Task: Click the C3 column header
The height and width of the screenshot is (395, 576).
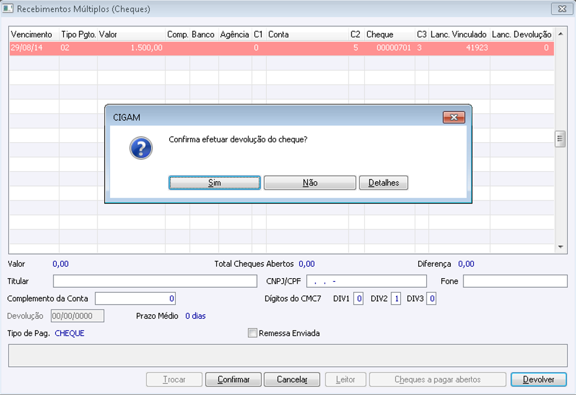Action: 422,34
